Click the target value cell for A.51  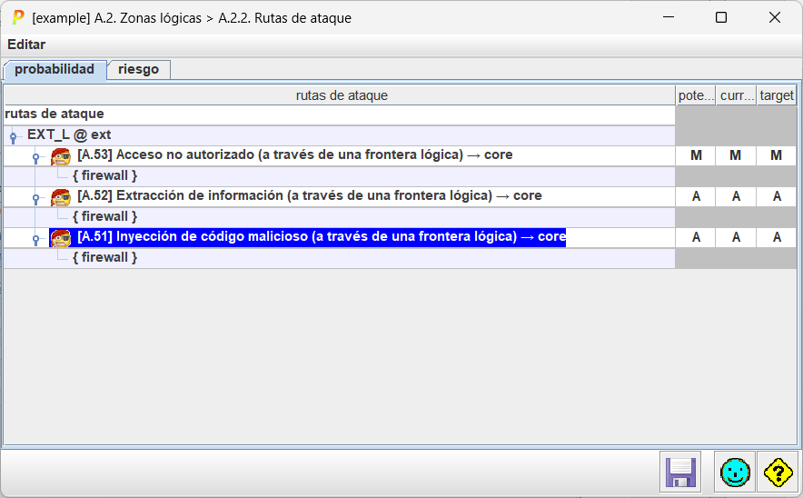click(777, 237)
